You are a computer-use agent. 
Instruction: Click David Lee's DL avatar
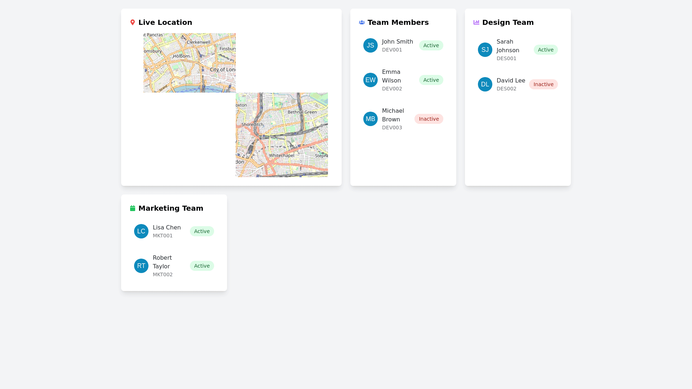tap(485, 84)
